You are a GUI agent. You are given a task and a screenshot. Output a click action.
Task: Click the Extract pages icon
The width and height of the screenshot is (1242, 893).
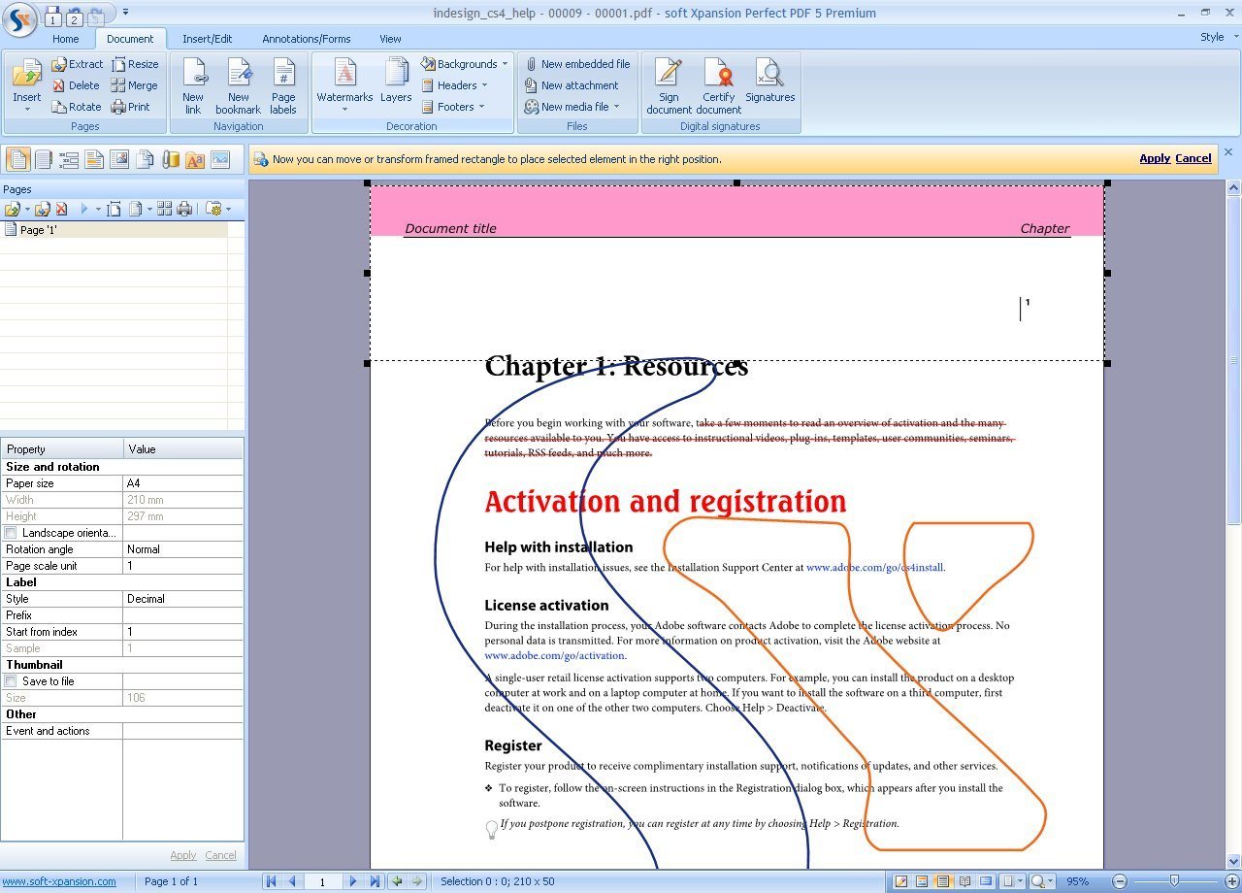[77, 64]
